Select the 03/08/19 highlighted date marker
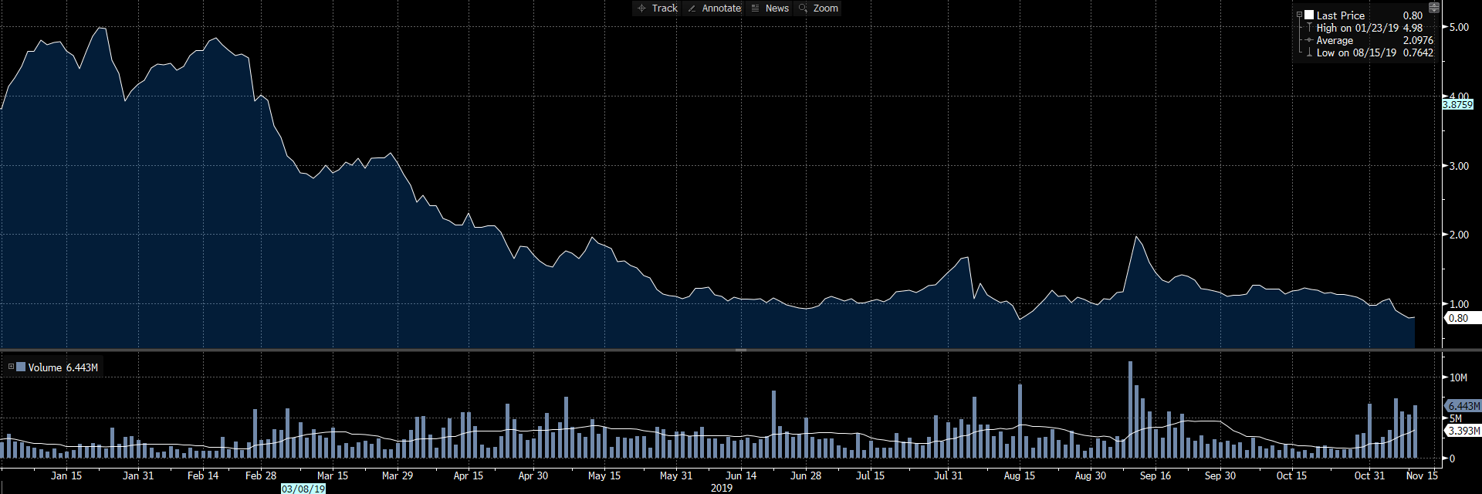 (x=303, y=489)
